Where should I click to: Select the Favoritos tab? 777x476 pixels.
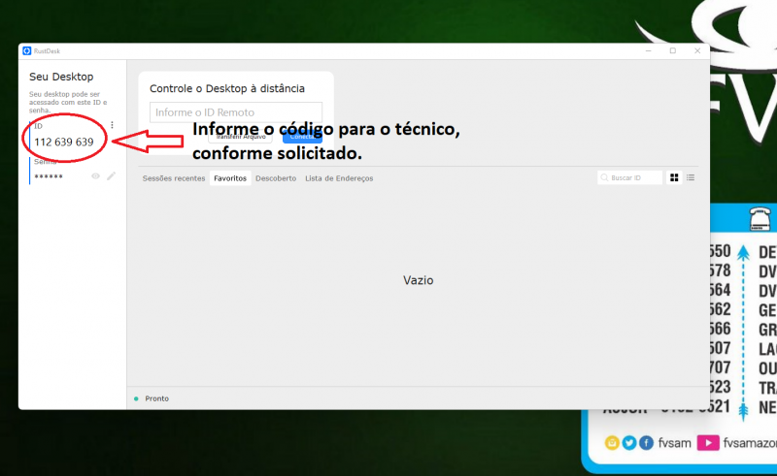click(230, 178)
